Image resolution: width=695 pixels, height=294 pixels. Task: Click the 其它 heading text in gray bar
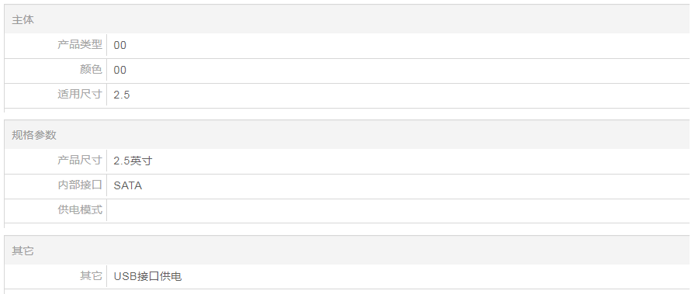tap(22, 251)
